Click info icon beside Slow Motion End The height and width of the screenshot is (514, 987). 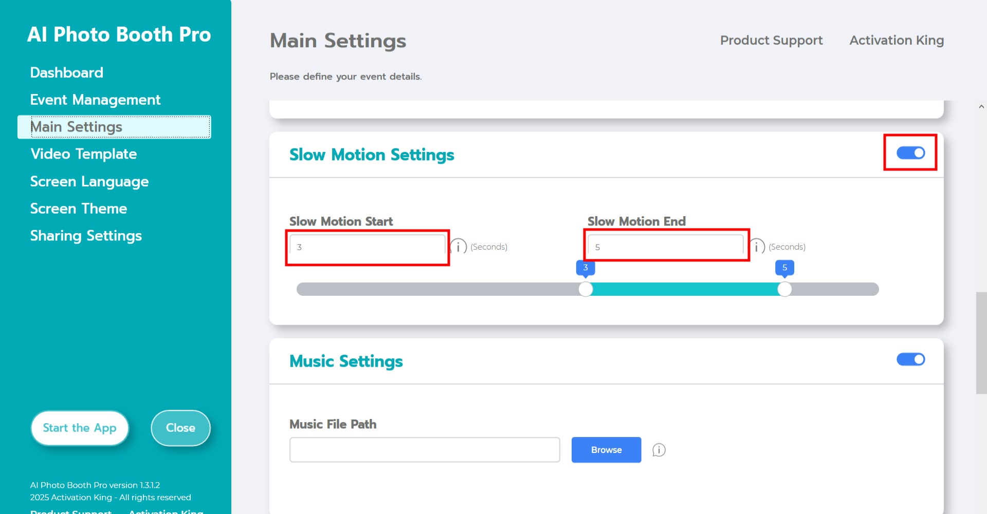(x=757, y=247)
